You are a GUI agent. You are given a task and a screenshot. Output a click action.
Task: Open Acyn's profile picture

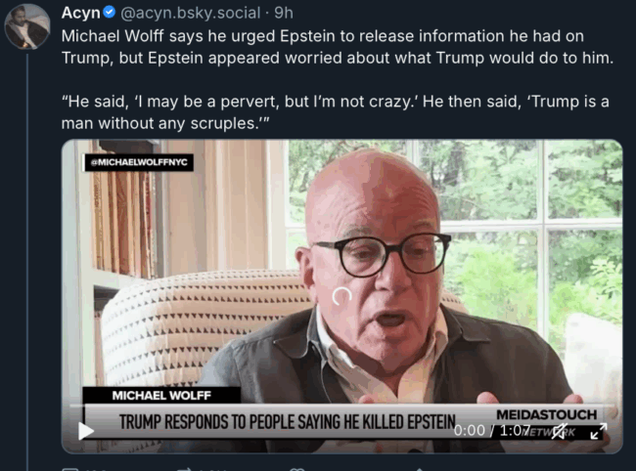click(x=27, y=26)
